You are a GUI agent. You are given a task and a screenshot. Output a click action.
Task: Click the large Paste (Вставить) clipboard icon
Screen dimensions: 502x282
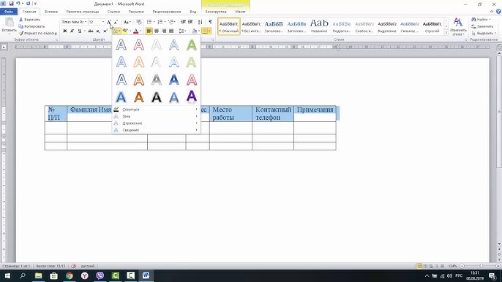[x=10, y=23]
